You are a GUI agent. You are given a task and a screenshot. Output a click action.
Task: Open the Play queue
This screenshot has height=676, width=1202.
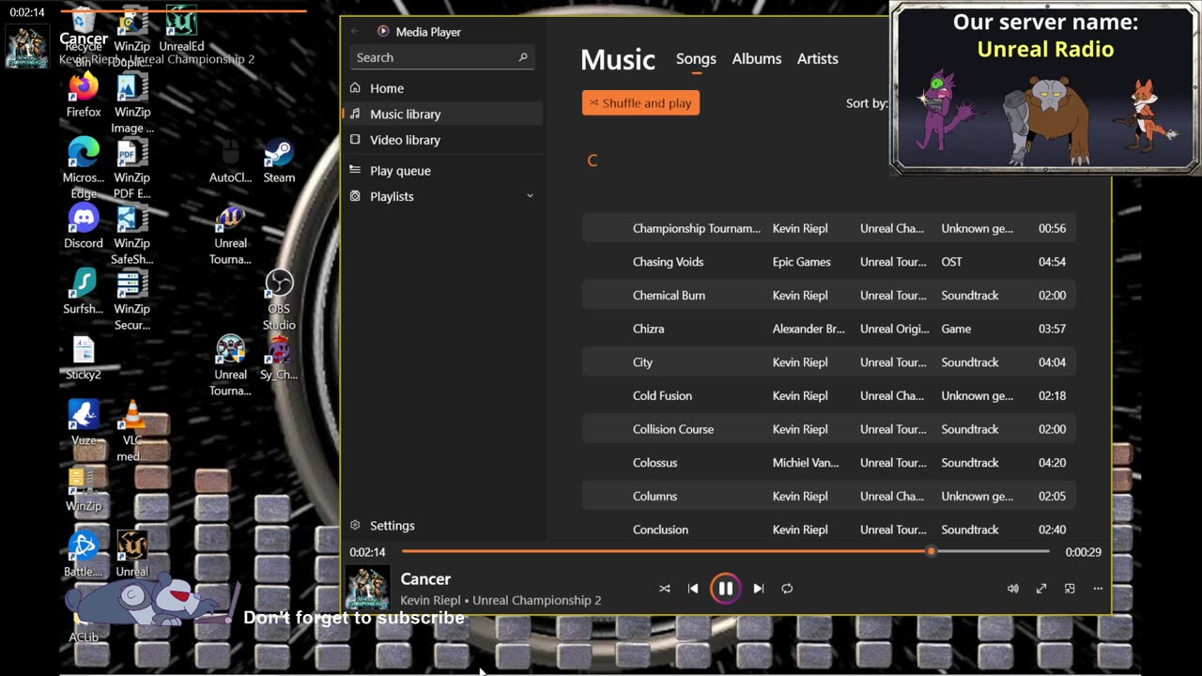(443, 171)
